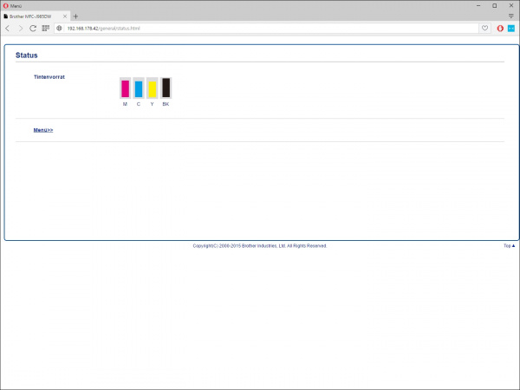Click the cyan ink level indicator
This screenshot has height=390, width=520.
coord(139,88)
